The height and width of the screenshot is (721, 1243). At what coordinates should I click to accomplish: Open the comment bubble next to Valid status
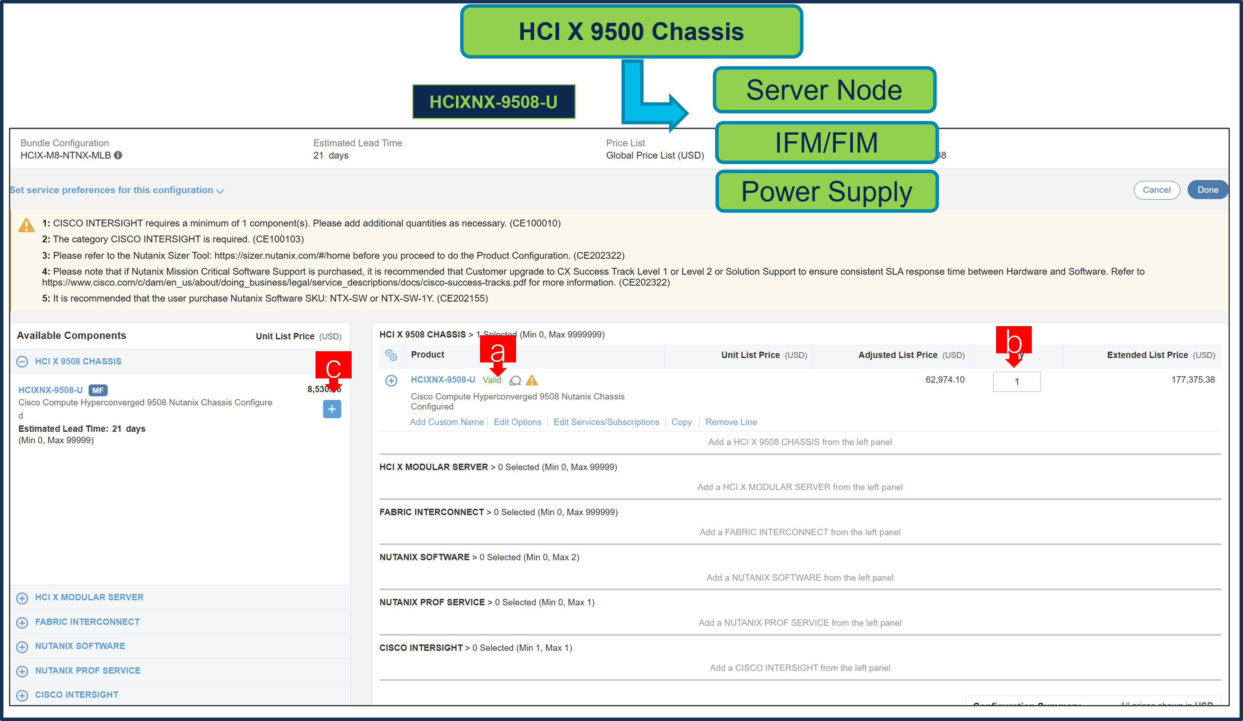click(x=515, y=381)
